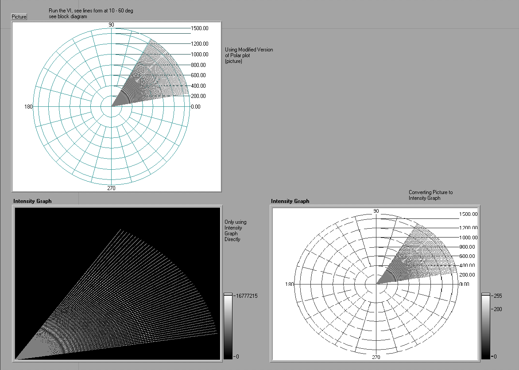Click the 0 value under the 16777215 ramp

(x=237, y=356)
